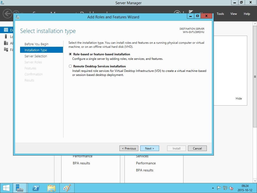Image resolution: width=257 pixels, height=193 pixels.
Task: Open BPA results in the right tile
Action: tap(145, 170)
